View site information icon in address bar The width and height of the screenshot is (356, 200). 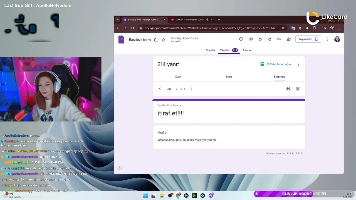tap(141, 28)
